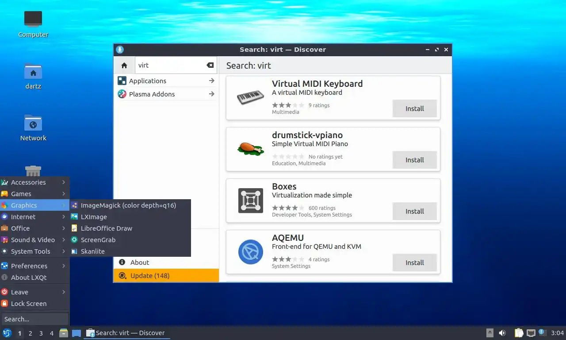Install Virtual MIDI Keyboard
The width and height of the screenshot is (566, 340).
coord(415,108)
